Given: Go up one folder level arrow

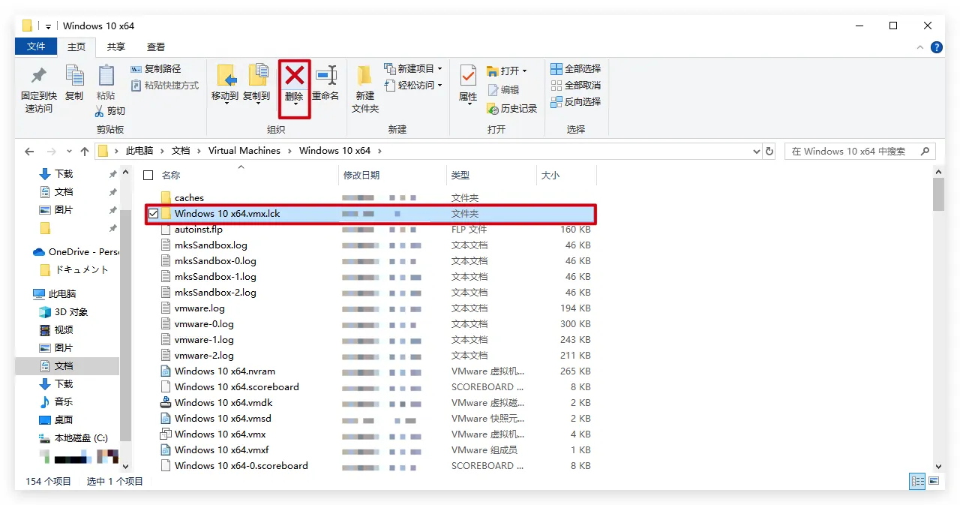Looking at the screenshot, I should tap(84, 151).
